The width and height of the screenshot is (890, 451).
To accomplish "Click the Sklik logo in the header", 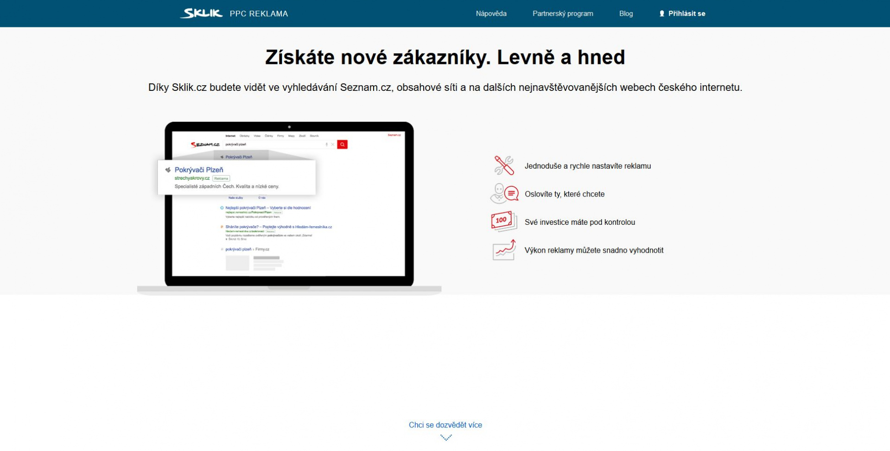I will [202, 13].
